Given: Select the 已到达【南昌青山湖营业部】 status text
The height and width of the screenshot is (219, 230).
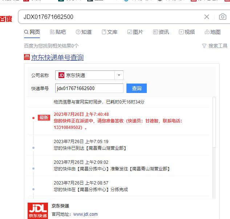Looking at the screenshot, I should click(x=90, y=148).
